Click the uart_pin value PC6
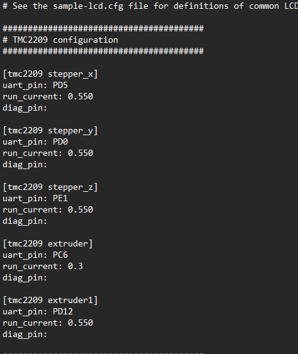 point(60,255)
